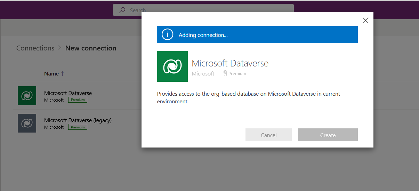Click the Adding connection... status banner
The height and width of the screenshot is (191, 419).
[257, 35]
